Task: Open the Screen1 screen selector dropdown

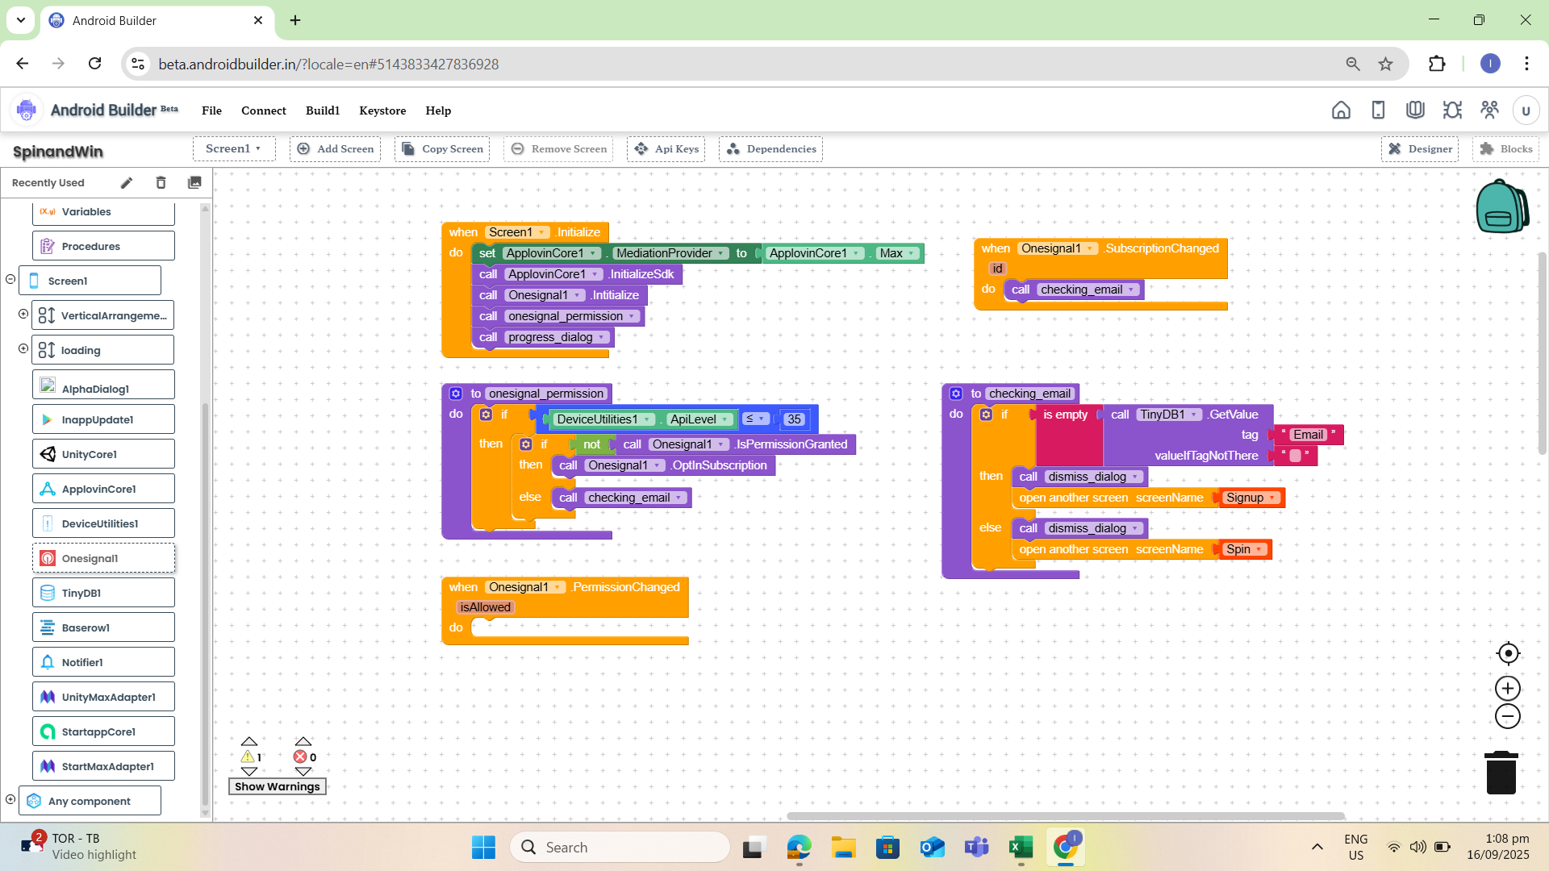Action: click(233, 148)
